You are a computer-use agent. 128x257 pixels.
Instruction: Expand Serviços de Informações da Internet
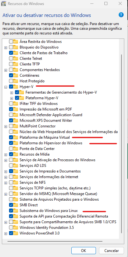6,177
